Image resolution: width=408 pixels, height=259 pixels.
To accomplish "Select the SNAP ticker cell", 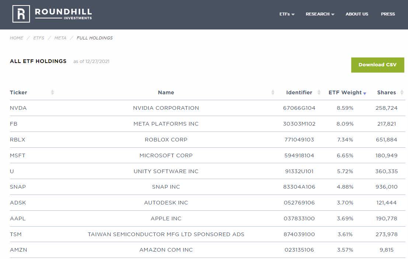I will pyautogui.click(x=18, y=187).
